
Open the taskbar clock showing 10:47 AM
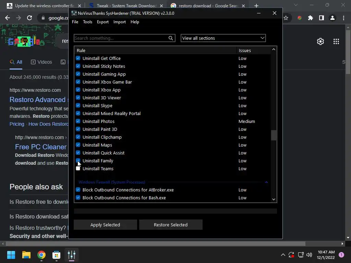point(326,255)
